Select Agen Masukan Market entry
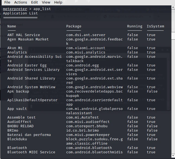Screen dimensions: 175x159 28,39
